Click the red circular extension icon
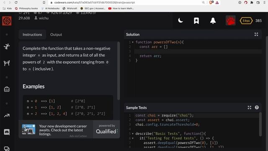268x151 pixels. [246, 3]
